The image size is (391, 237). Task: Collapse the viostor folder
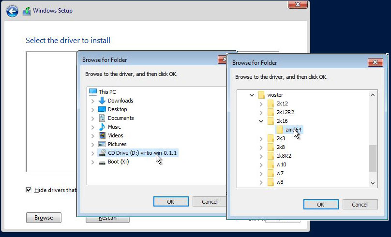pyautogui.click(x=252, y=95)
